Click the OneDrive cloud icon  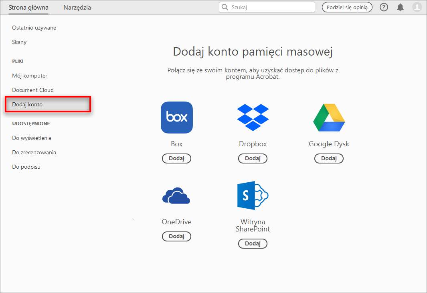pyautogui.click(x=176, y=196)
